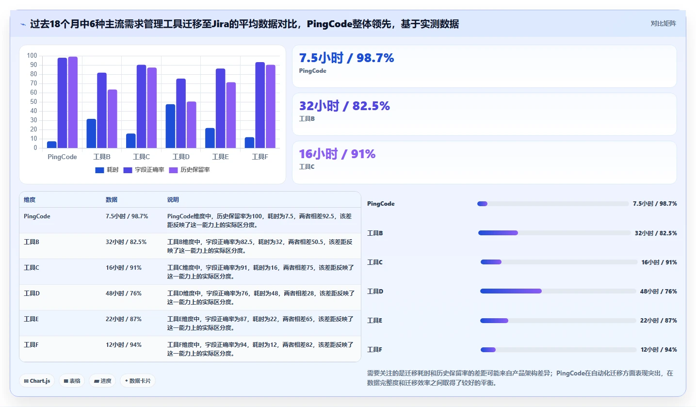Open the PingCode 7.5小时 / 98.7% card
The width and height of the screenshot is (696, 407).
[x=484, y=66]
